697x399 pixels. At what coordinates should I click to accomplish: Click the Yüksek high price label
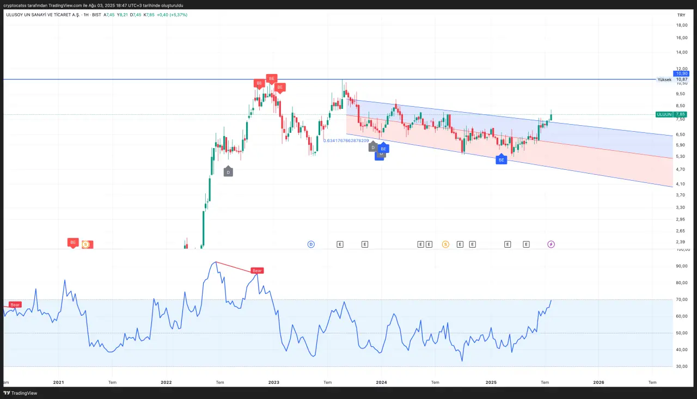pyautogui.click(x=664, y=79)
